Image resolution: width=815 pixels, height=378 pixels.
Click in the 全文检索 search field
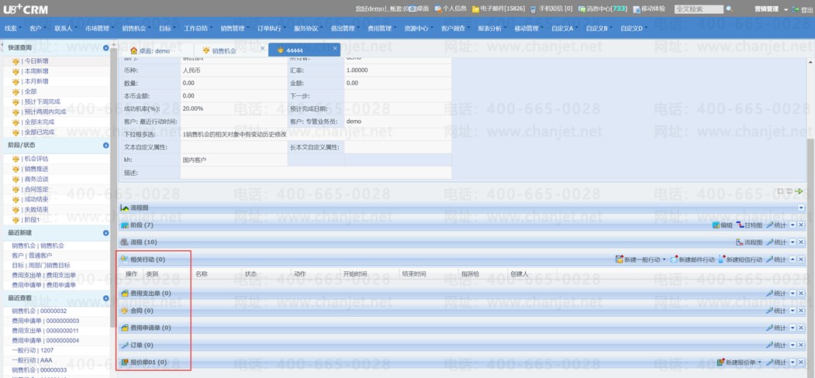(x=699, y=9)
